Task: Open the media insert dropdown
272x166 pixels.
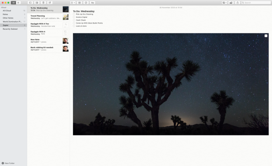Action: (x=225, y=3)
